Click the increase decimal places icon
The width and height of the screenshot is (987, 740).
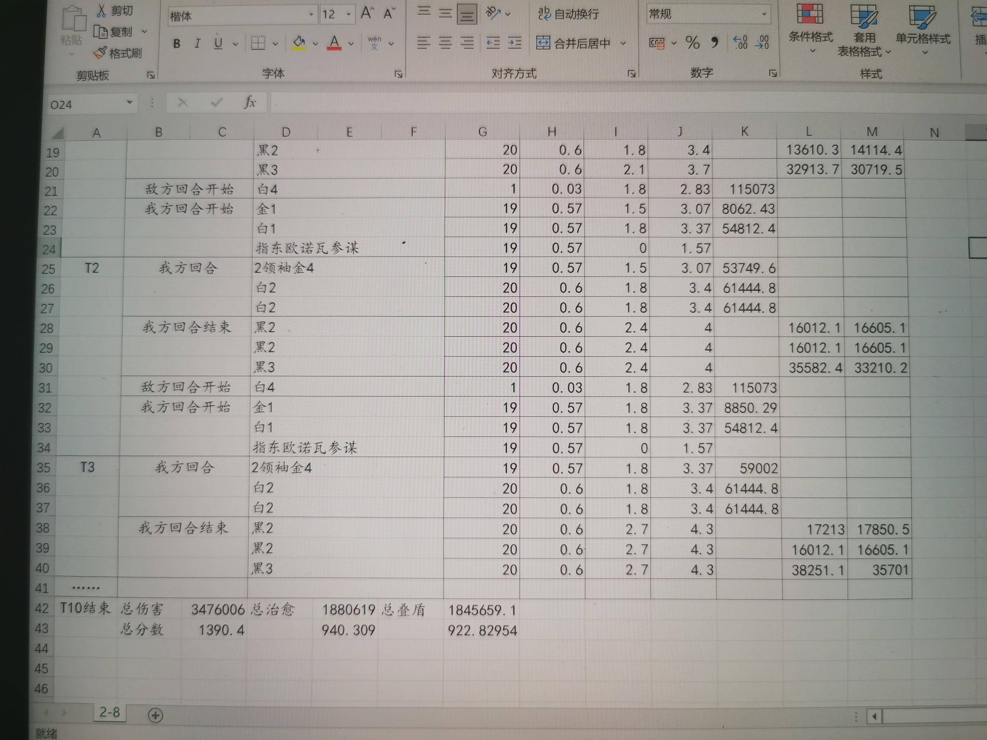(740, 42)
